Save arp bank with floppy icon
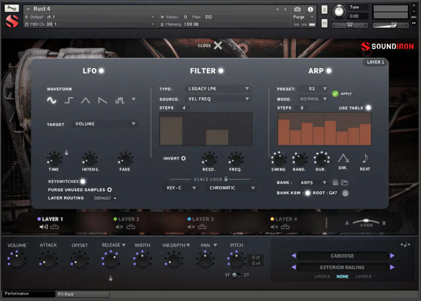Viewport: 421px width, 301px height. click(335, 183)
